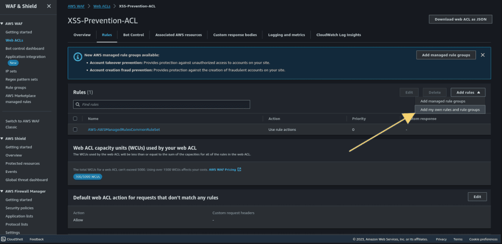Close the WAF & Shield sidebar
Viewport: 502px width, 244px height.
click(x=49, y=6)
